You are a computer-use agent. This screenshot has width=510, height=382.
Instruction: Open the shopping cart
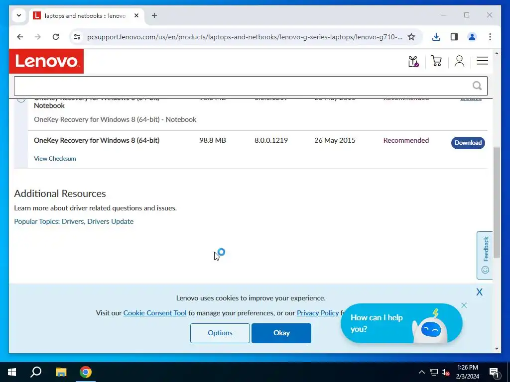[x=436, y=61]
